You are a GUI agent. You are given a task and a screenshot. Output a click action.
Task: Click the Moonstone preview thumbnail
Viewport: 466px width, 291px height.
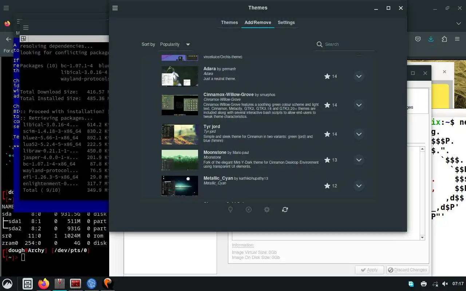[180, 160]
